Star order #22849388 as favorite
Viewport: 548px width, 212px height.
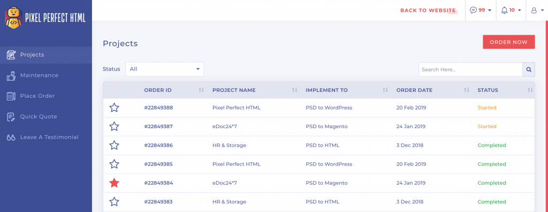114,108
